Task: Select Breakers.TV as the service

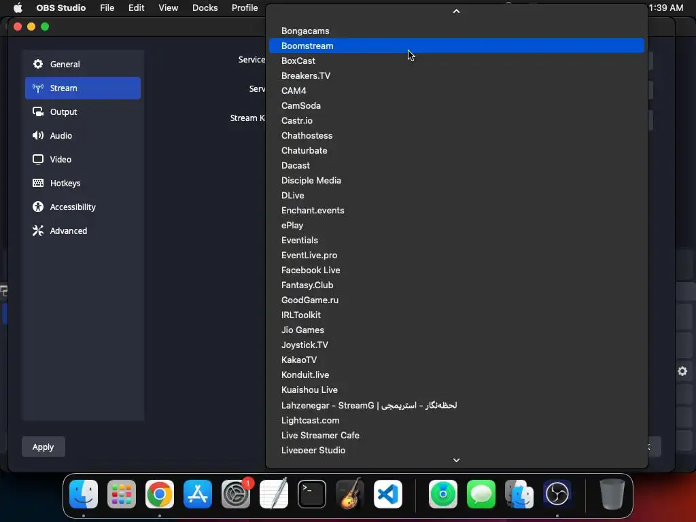Action: click(457, 76)
